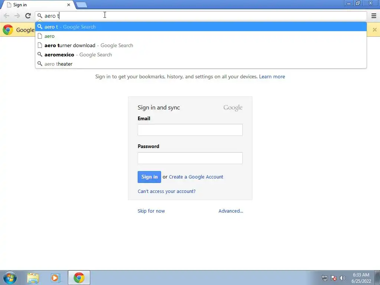Click Skip for now link
380x285 pixels.
151,211
